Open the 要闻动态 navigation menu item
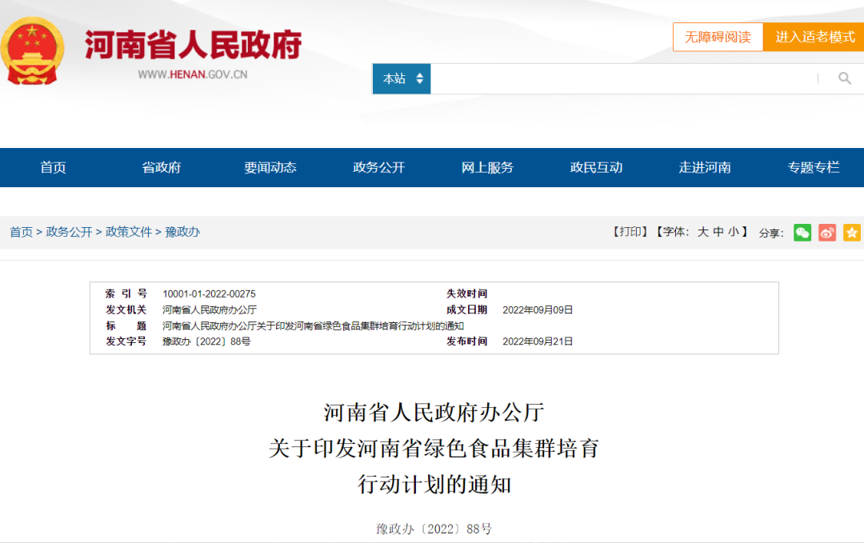 pyautogui.click(x=270, y=167)
